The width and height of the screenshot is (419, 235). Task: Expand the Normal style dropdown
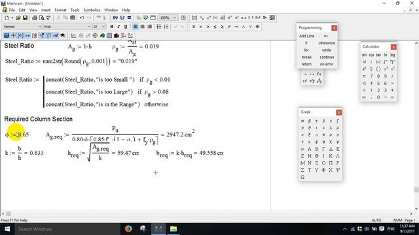click(x=40, y=27)
